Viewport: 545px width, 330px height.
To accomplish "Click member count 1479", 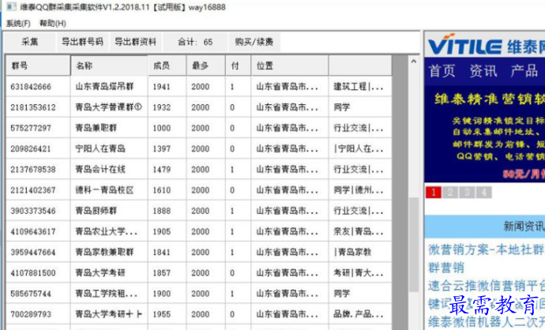I will coord(162,169).
